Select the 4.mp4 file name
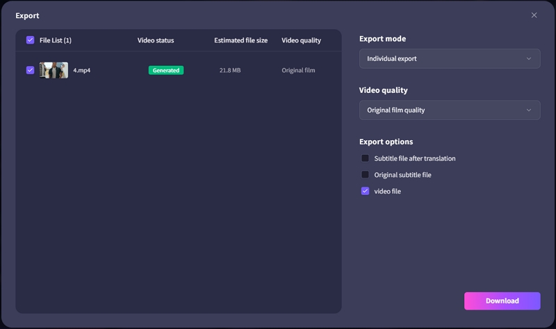Image resolution: width=556 pixels, height=329 pixels. [81, 70]
